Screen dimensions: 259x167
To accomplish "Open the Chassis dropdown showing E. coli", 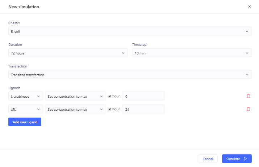I will point(130,31).
